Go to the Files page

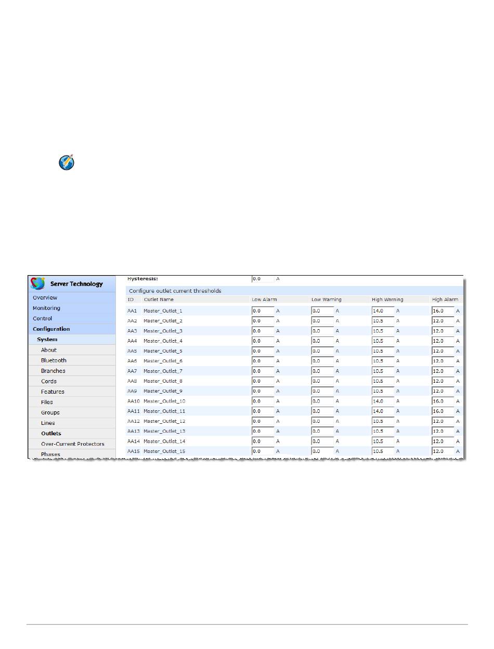pyautogui.click(x=73, y=402)
